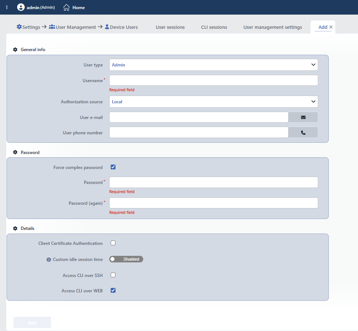Click the Force complex password label
The height and width of the screenshot is (331, 358).
click(78, 168)
